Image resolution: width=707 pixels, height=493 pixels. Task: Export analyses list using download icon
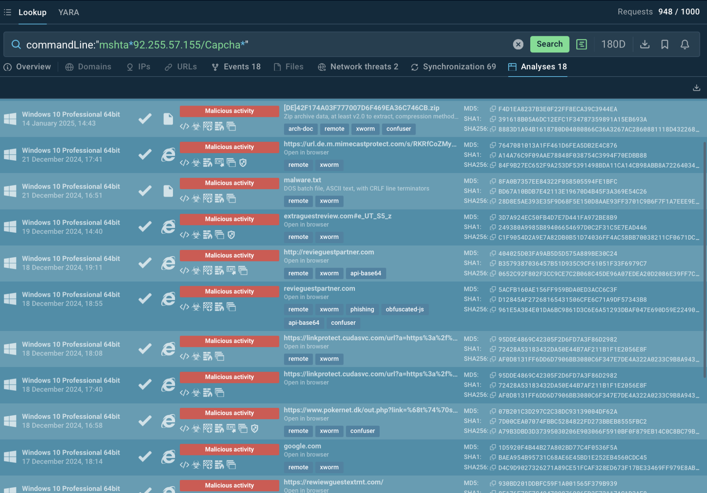[696, 88]
